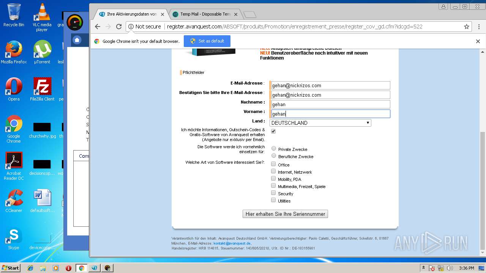Open CCleaner desktop icon
Viewport: 486px width, 273px height.
[x=14, y=201]
